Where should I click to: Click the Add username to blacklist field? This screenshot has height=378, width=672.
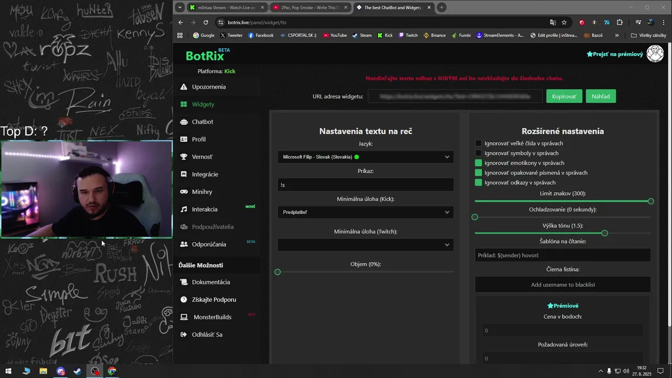563,285
